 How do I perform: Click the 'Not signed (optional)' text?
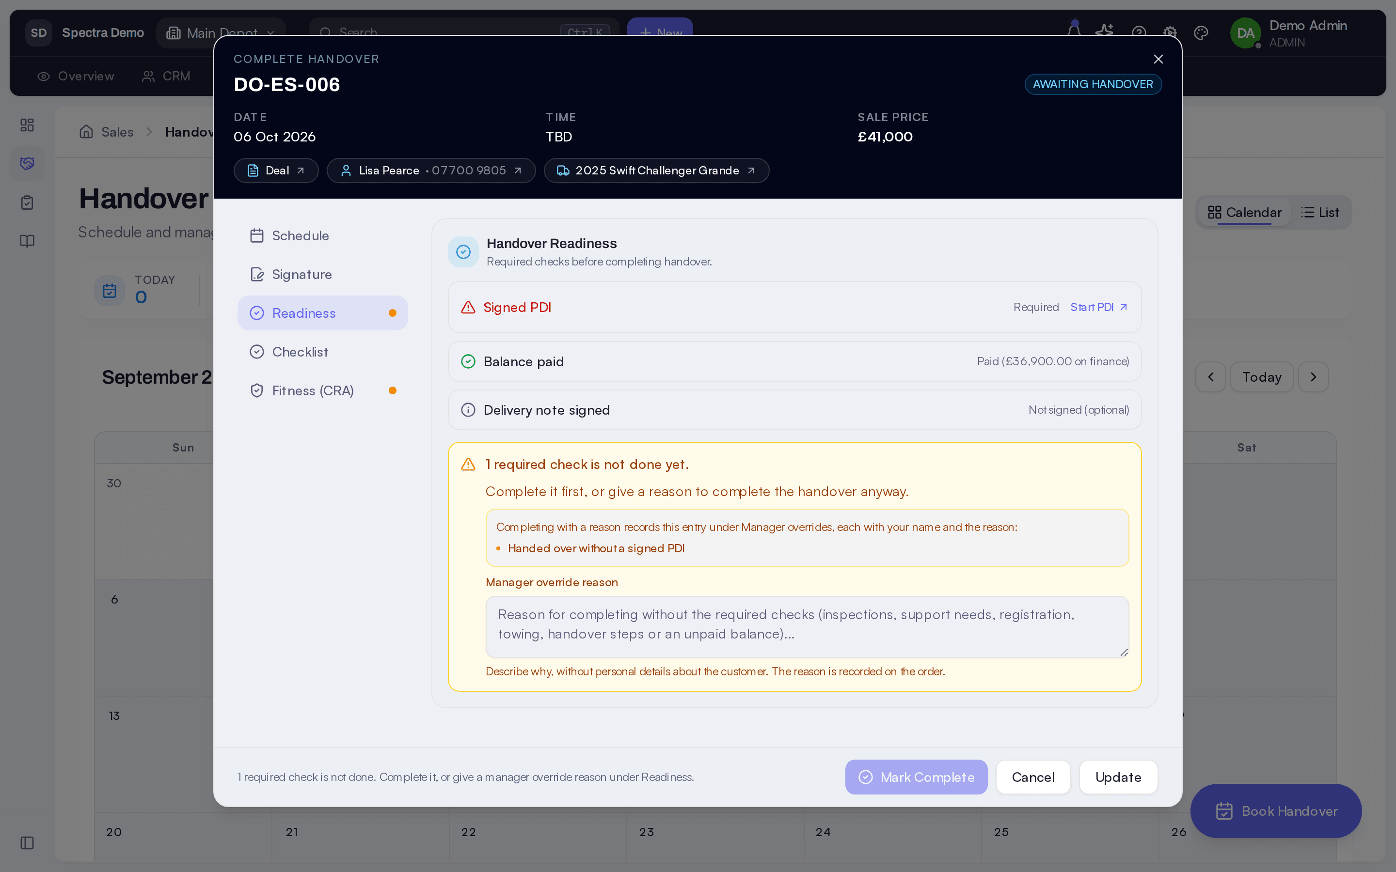(1078, 409)
